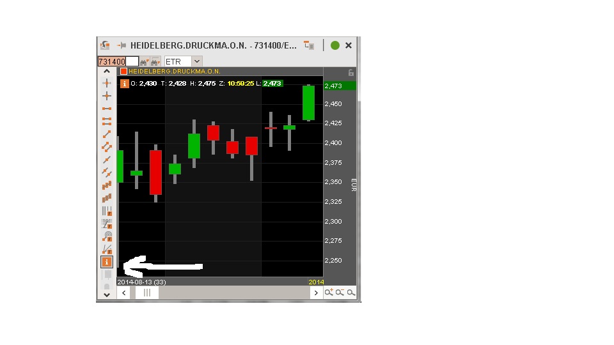This screenshot has height=345, width=614.
Task: Click the window link icon in title bar
Action: (104, 45)
